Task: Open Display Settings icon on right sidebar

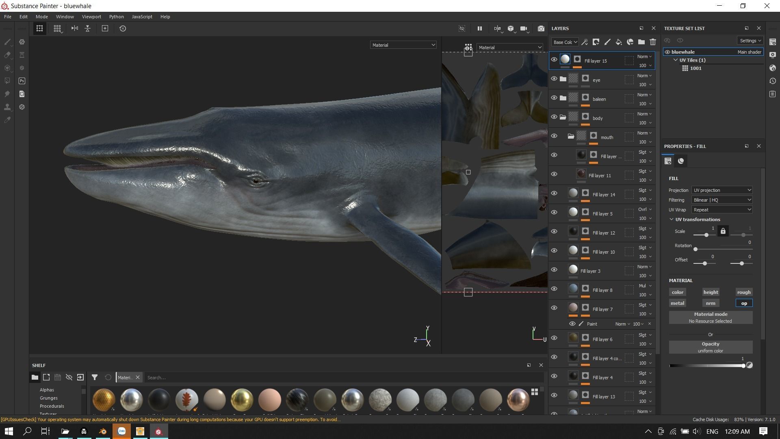Action: tap(773, 55)
